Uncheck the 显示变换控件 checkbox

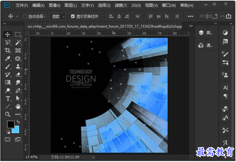click(x=73, y=16)
